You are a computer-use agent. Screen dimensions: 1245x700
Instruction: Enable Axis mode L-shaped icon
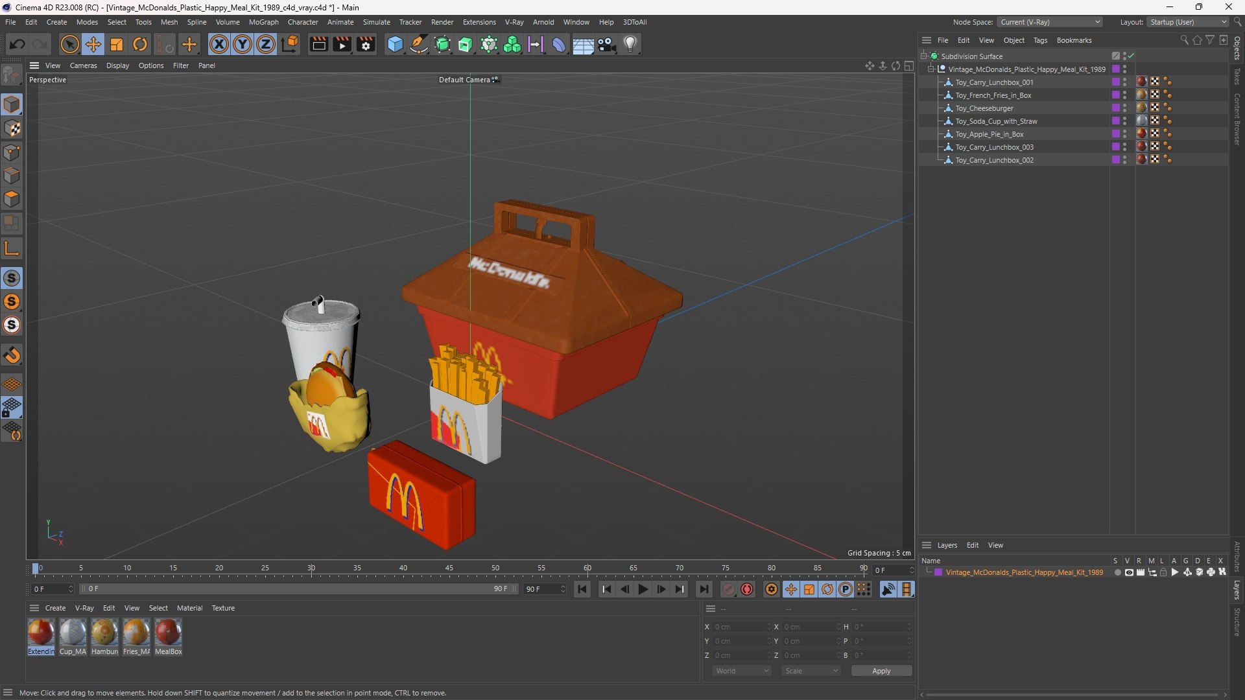12,248
